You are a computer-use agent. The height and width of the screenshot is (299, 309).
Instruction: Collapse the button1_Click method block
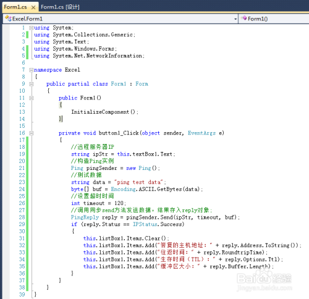31,133
